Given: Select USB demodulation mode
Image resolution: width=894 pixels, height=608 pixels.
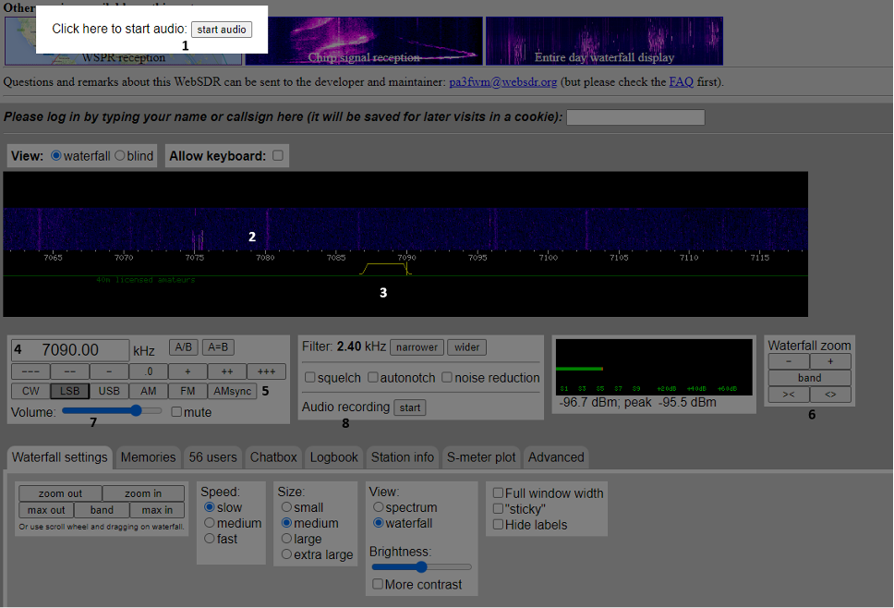Looking at the screenshot, I should coord(109,391).
